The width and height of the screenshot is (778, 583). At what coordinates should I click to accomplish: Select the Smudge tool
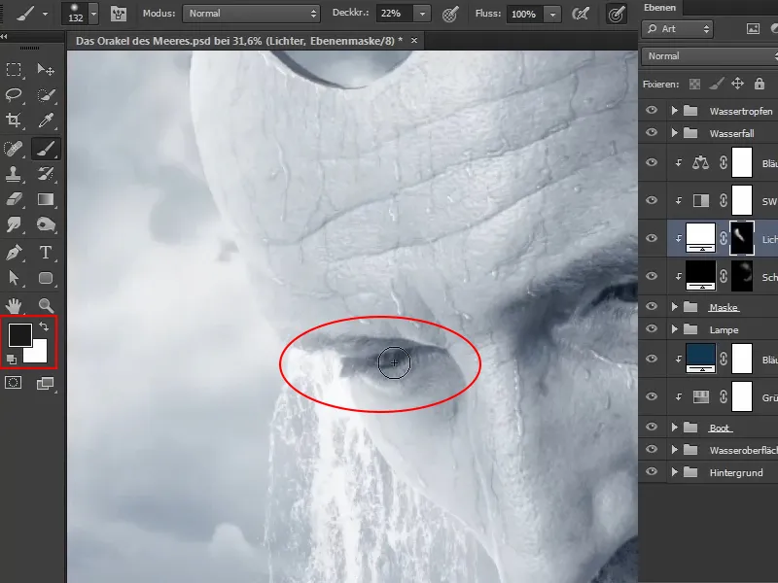(14, 224)
